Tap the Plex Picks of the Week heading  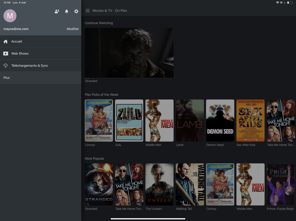[101, 95]
